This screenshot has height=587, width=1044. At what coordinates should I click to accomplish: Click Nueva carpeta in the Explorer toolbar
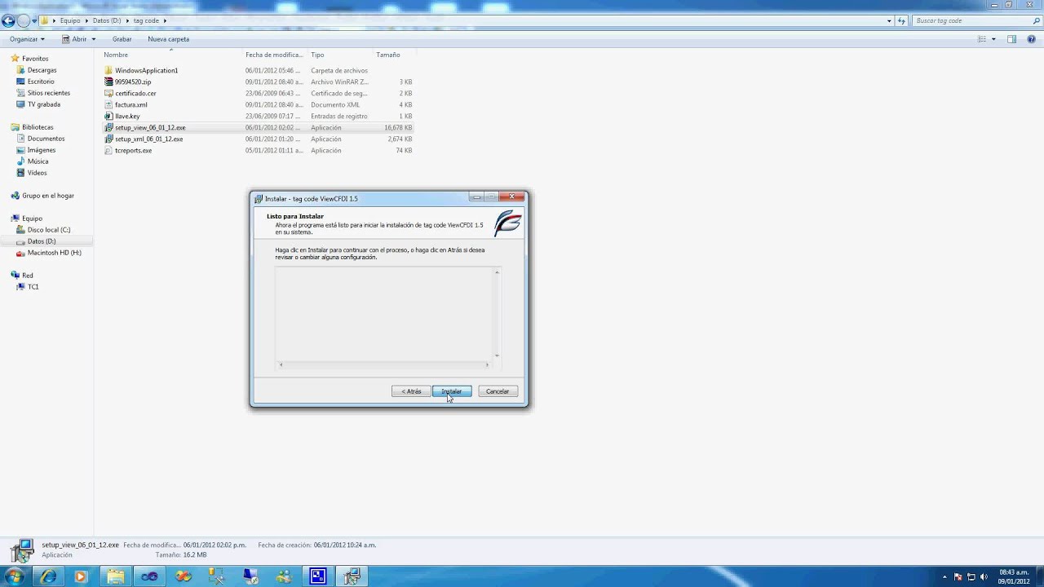pos(168,39)
